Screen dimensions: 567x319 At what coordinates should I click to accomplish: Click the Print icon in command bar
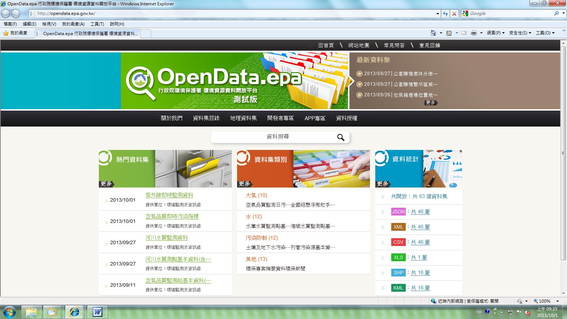[x=474, y=33]
